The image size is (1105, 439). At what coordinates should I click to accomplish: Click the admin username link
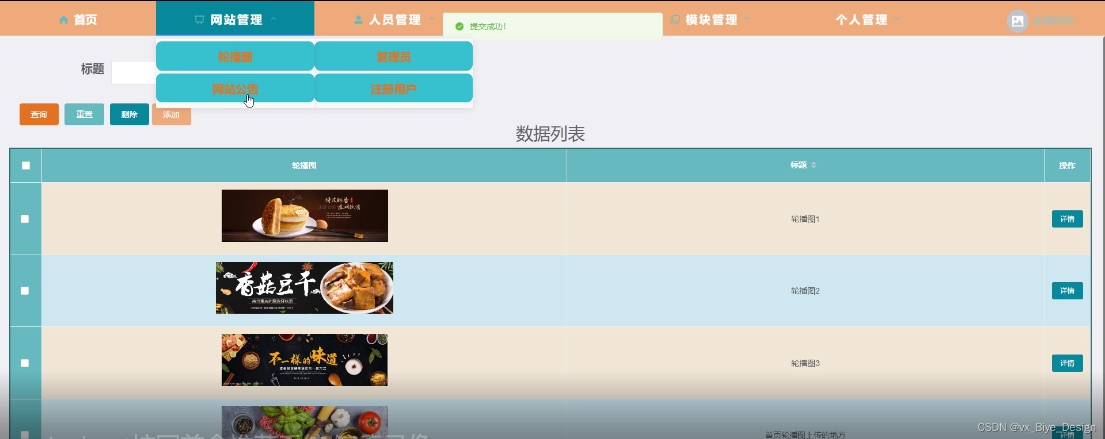[1053, 20]
